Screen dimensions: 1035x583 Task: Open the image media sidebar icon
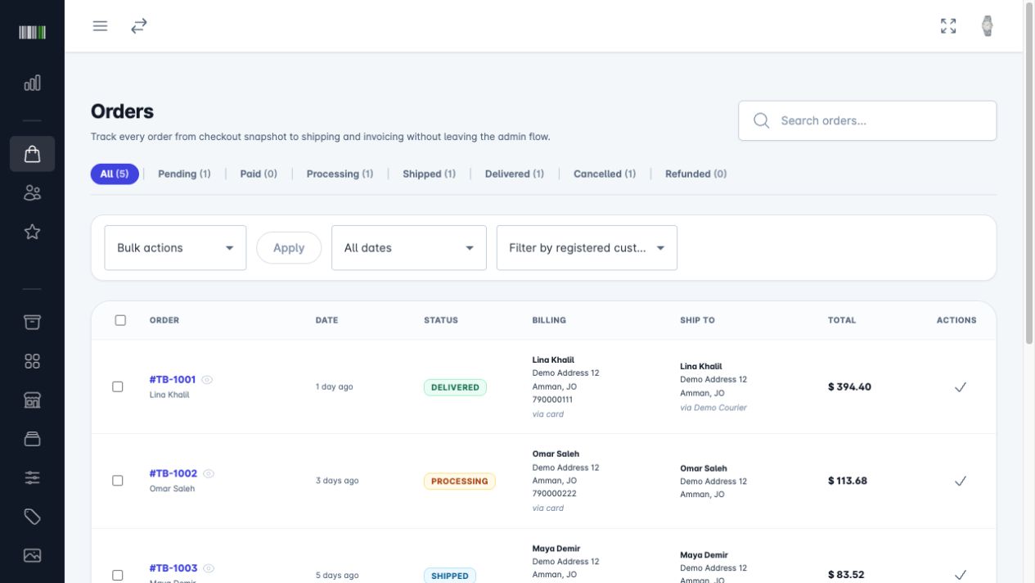pyautogui.click(x=32, y=555)
